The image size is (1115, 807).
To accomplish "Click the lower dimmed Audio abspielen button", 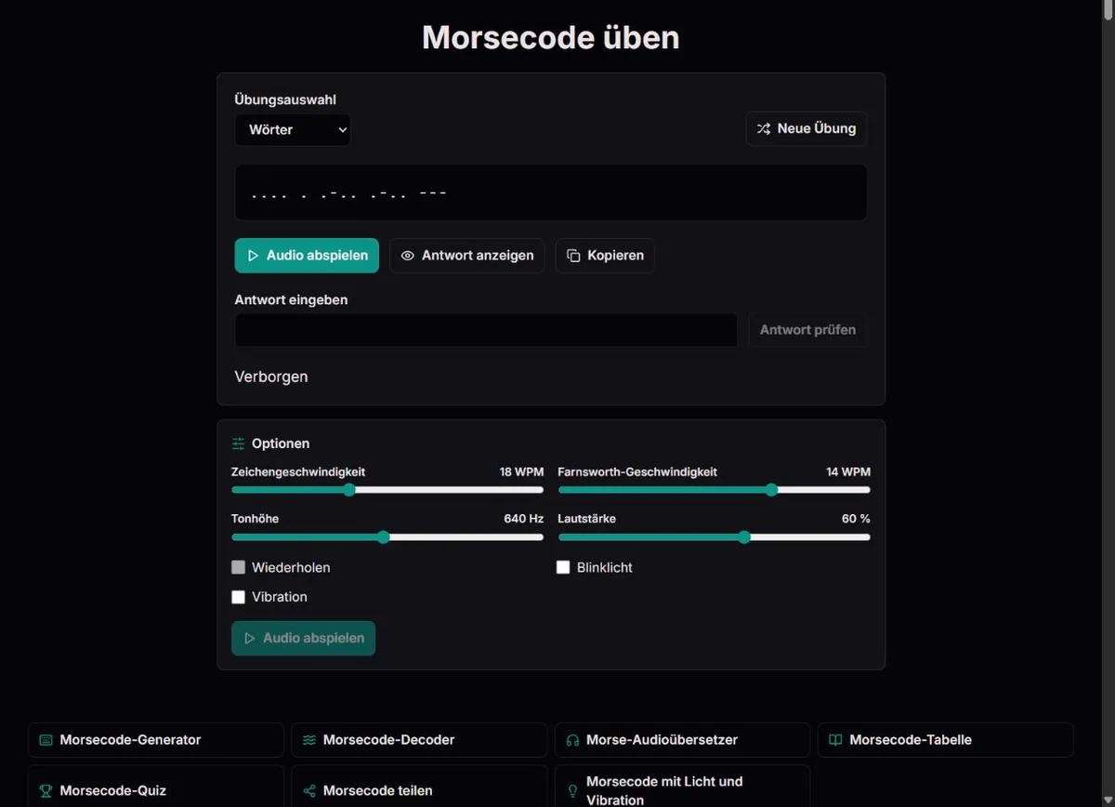I will click(304, 639).
